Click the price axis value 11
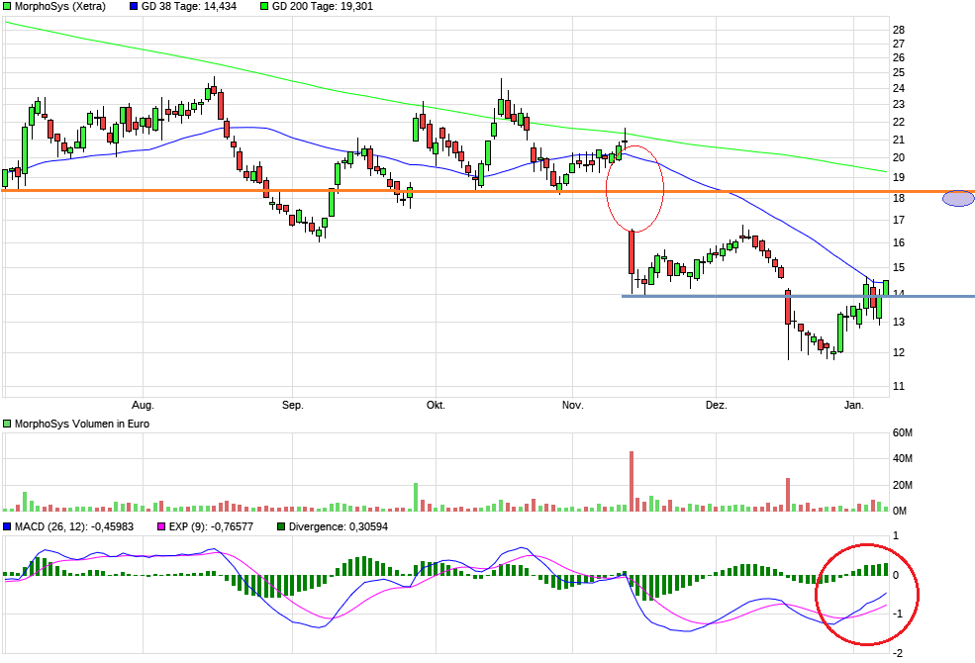The height and width of the screenshot is (663, 975). [x=899, y=387]
